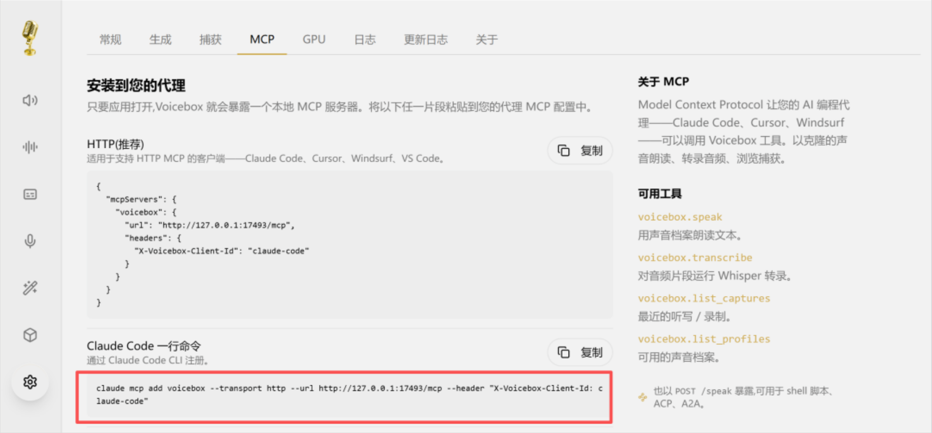Open the speaker generate page in sidebar
This screenshot has width=932, height=433.
30,100
